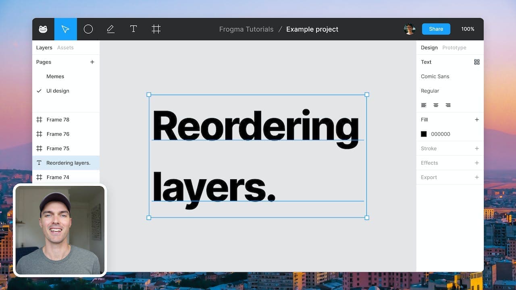
Task: Select the Text tool
Action: point(133,29)
